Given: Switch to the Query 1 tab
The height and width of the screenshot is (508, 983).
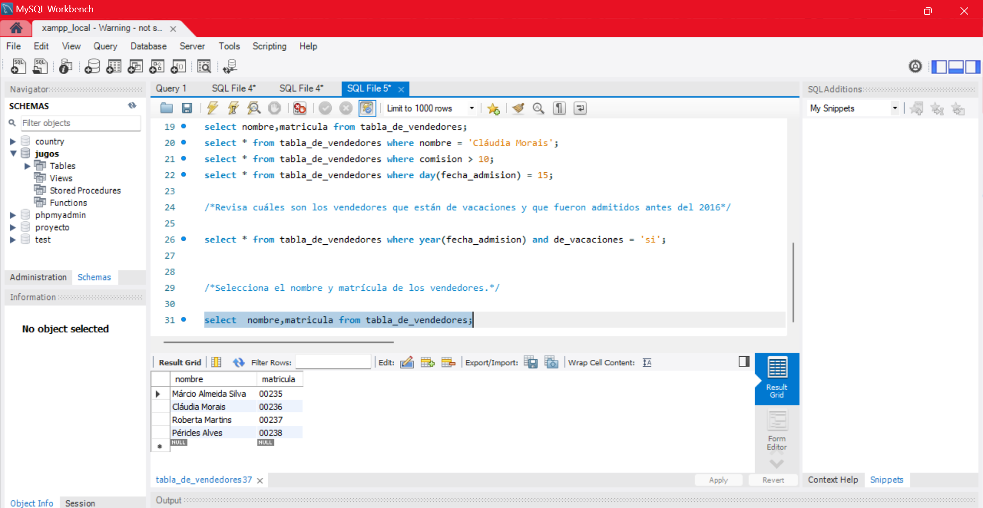Looking at the screenshot, I should pos(171,88).
